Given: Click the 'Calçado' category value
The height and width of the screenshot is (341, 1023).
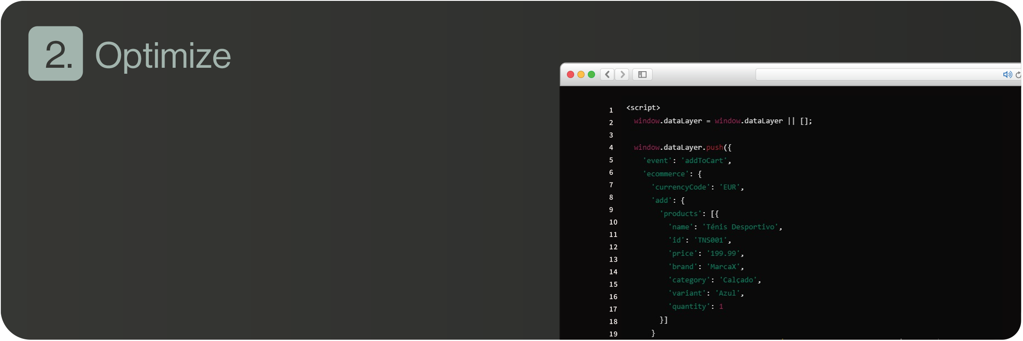Looking at the screenshot, I should [x=738, y=280].
